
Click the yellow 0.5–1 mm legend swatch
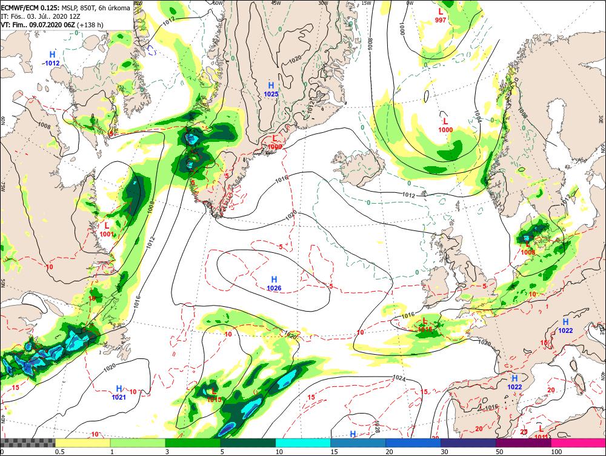tap(82, 443)
